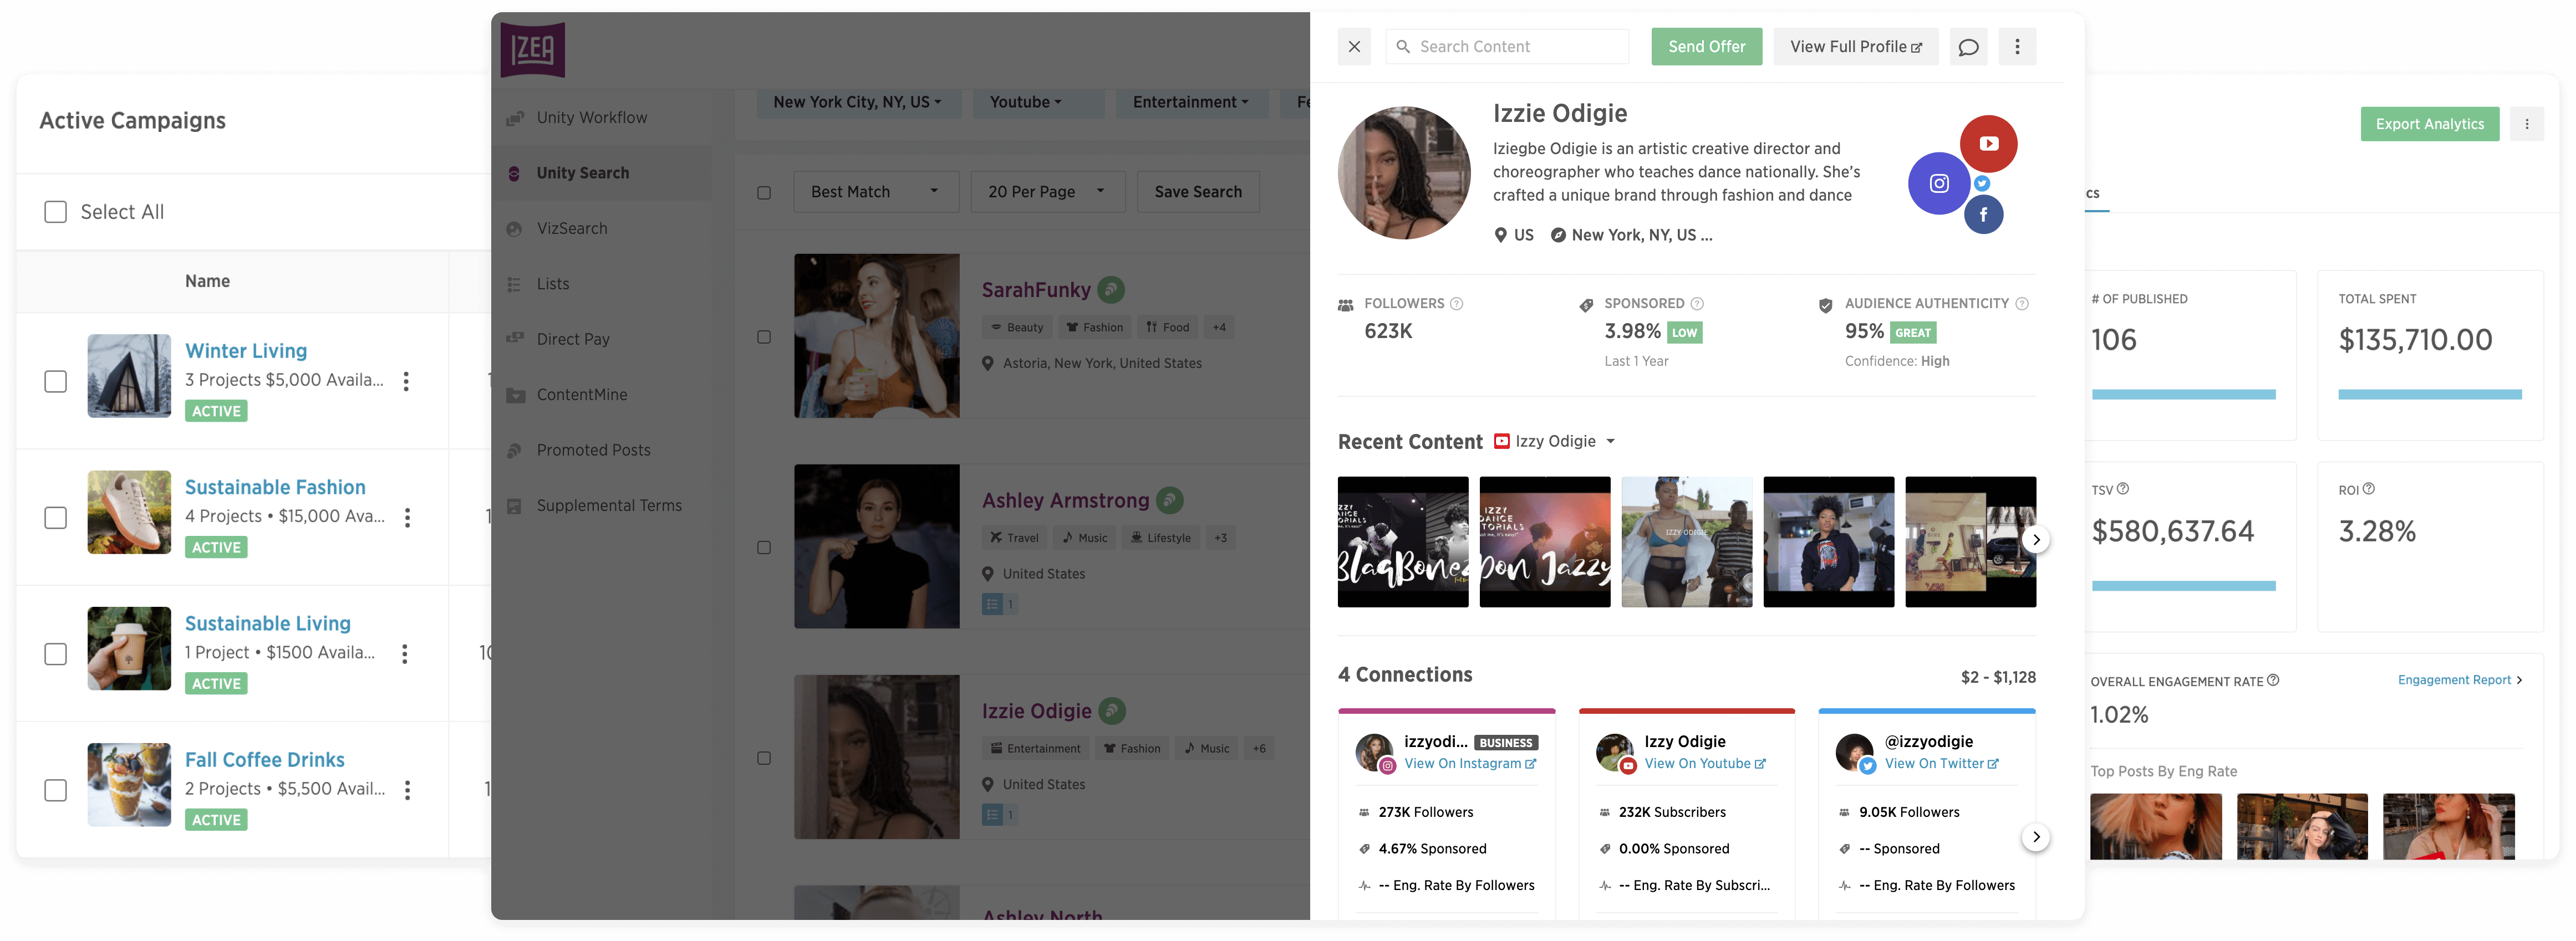Click the View On Youtube link

1704,763
